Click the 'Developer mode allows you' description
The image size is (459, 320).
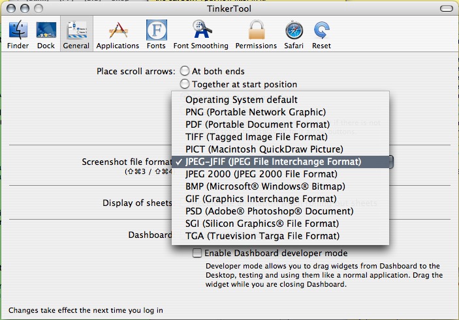(324, 275)
